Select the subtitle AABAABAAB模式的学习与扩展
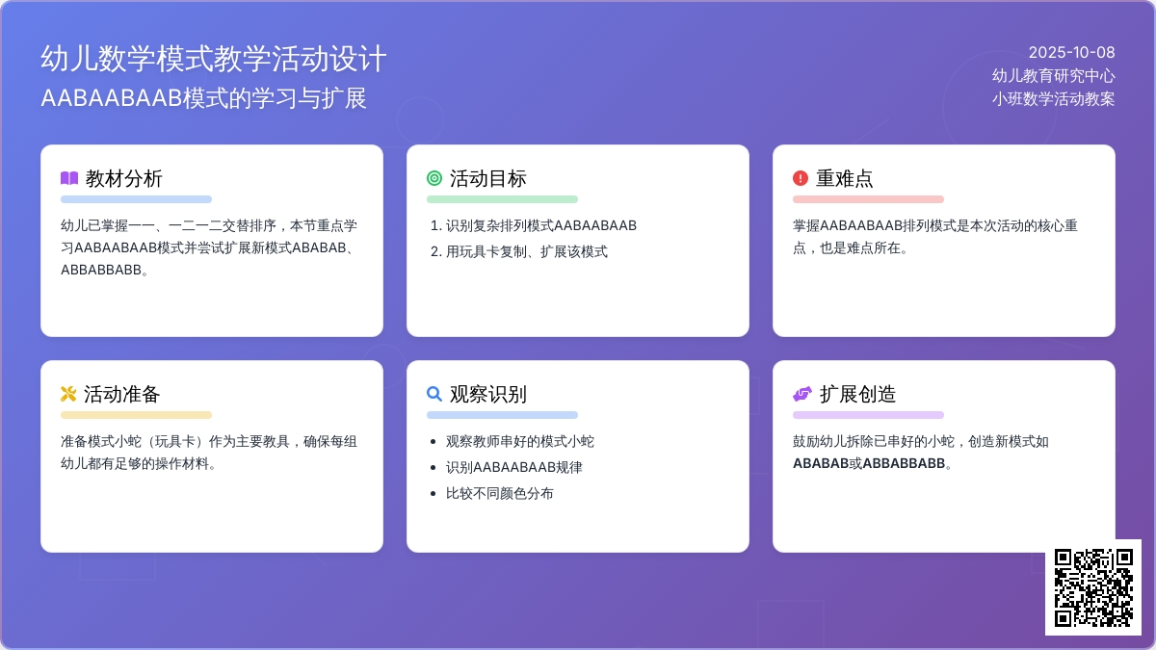Viewport: 1156px width, 650px height. pos(203,98)
